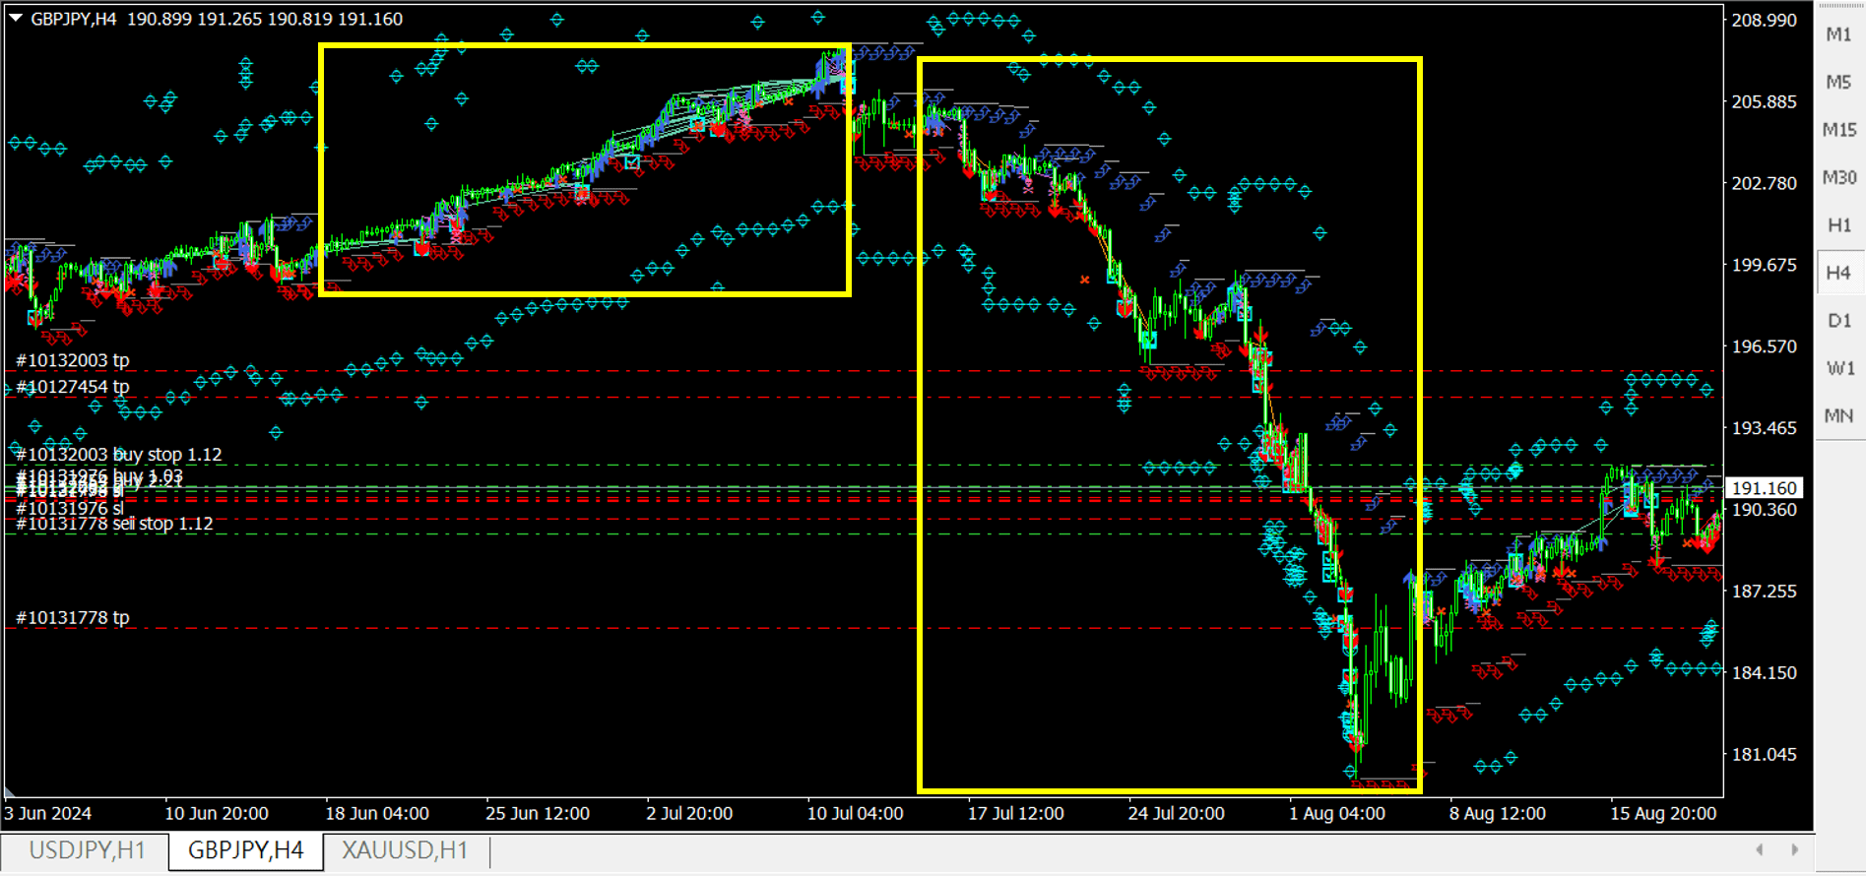Open the dropdown triangle beside GBPJPY,H4 title
This screenshot has height=876, width=1866.
(x=16, y=19)
